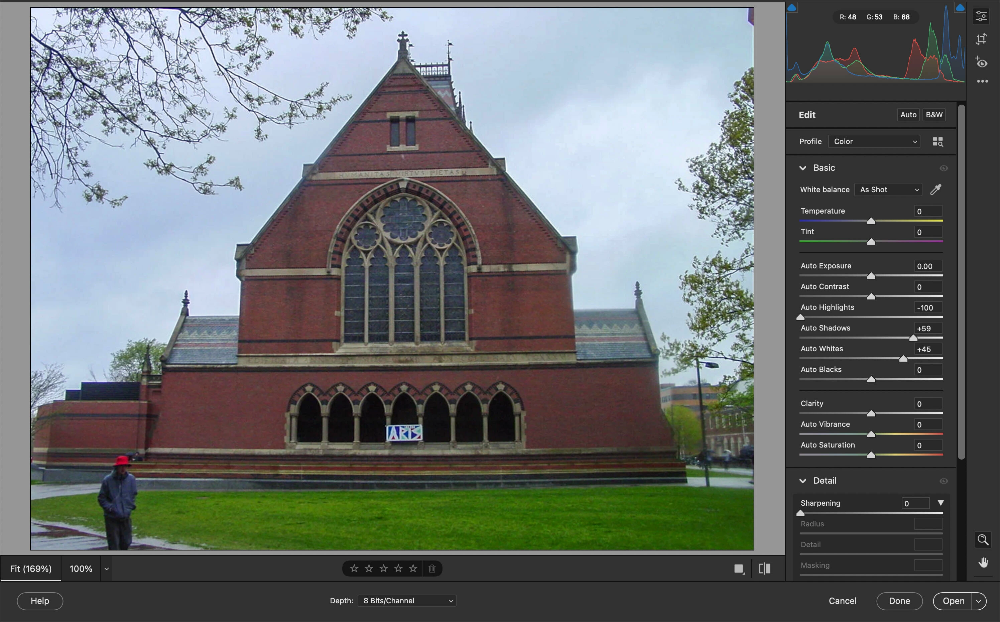1000x622 pixels.
Task: Collapse the Basic section chevron
Action: point(802,168)
